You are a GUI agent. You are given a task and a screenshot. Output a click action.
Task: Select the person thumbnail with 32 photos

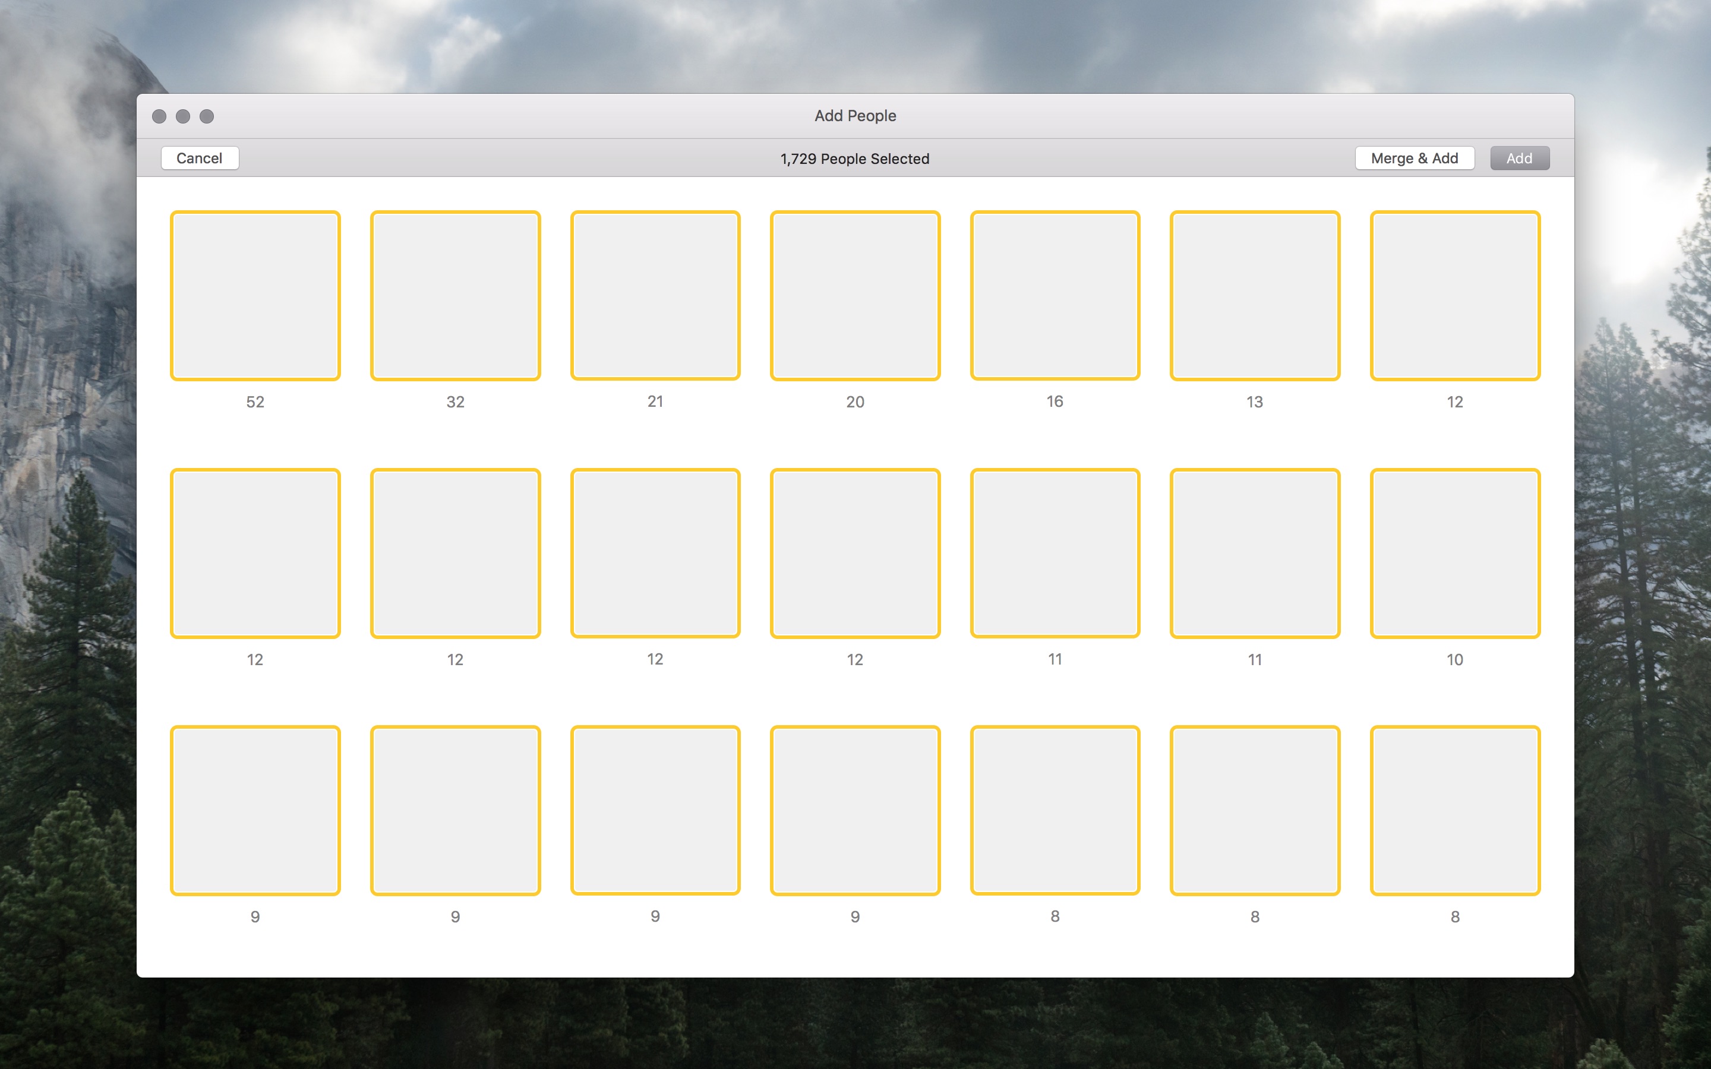(455, 296)
